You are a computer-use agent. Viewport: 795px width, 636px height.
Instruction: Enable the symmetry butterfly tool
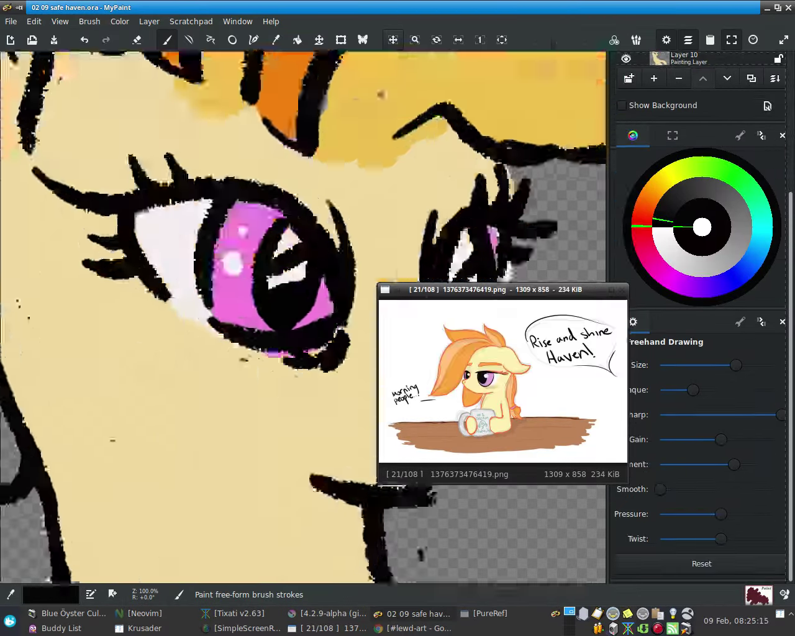[x=363, y=40]
